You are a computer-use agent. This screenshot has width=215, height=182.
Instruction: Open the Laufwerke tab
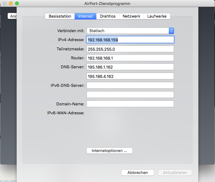[157, 16]
